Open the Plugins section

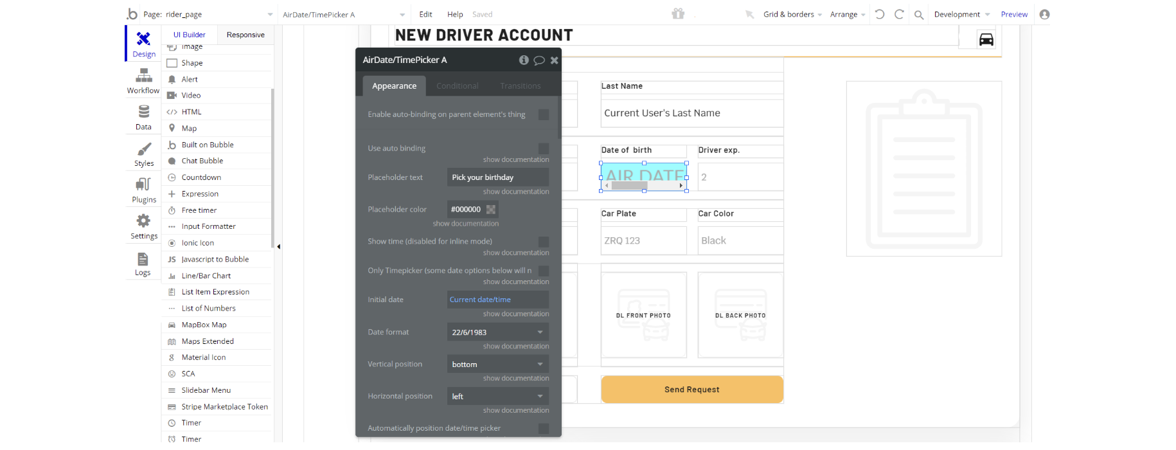[143, 190]
